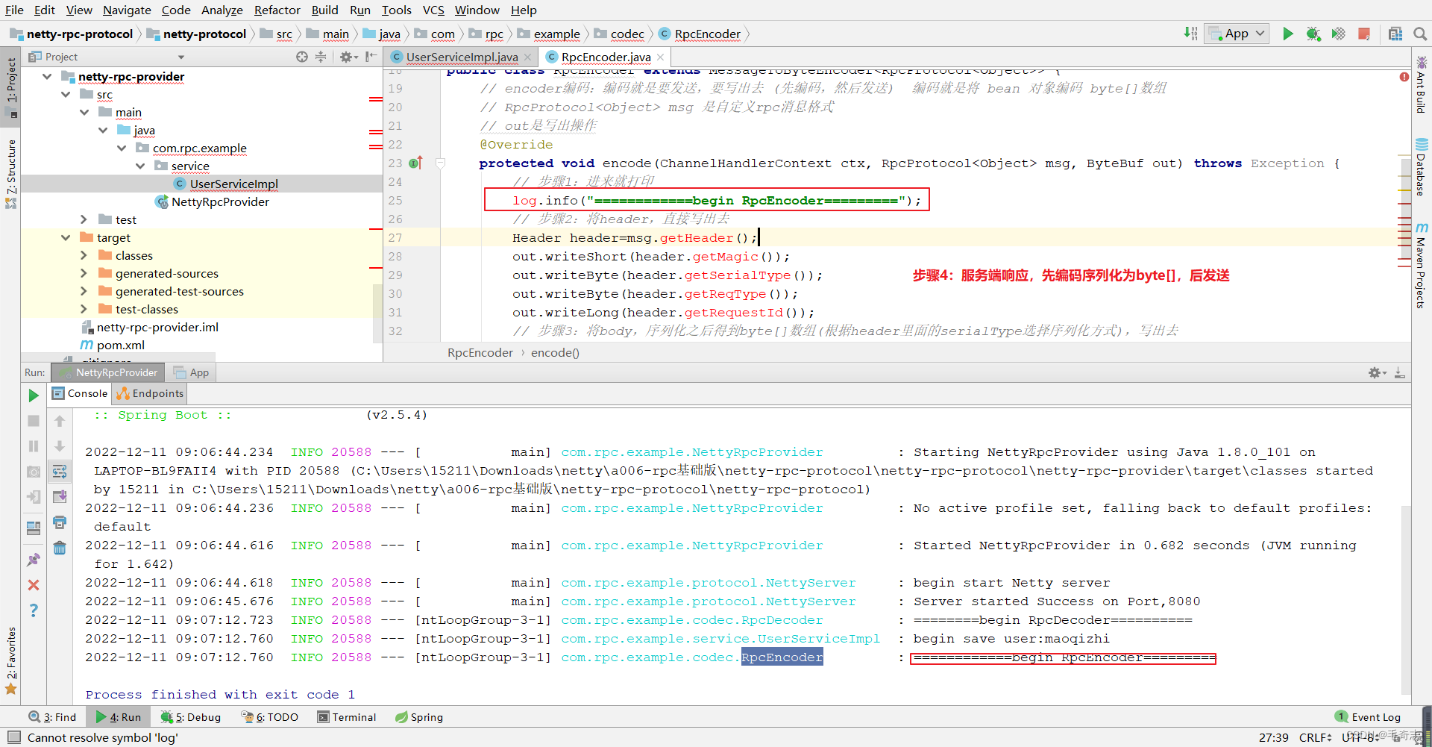Click encode() in the editor breadcrumb
This screenshot has height=747, width=1432.
pos(555,352)
